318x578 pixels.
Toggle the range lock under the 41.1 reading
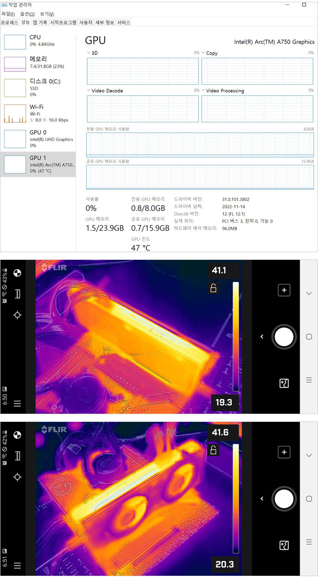(x=212, y=288)
